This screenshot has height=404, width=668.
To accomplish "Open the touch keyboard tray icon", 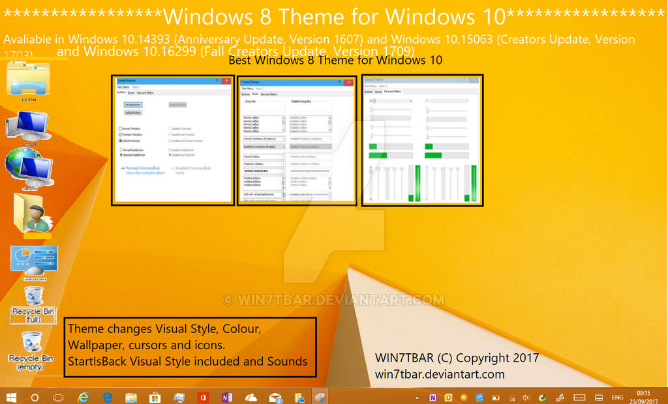I will [579, 397].
